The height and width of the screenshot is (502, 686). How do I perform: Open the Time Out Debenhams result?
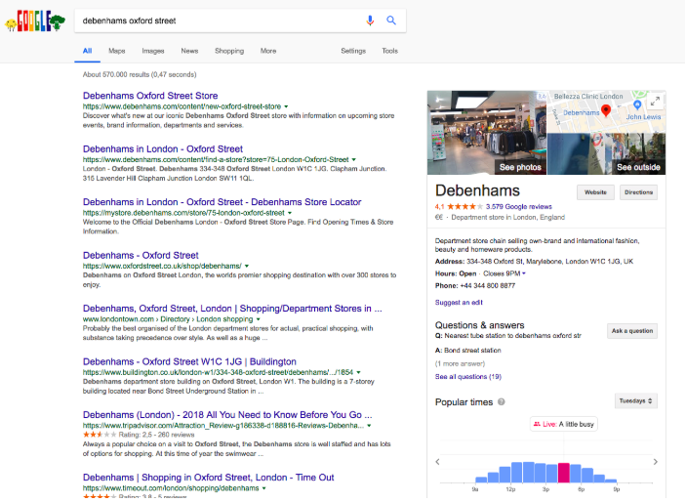(208, 478)
